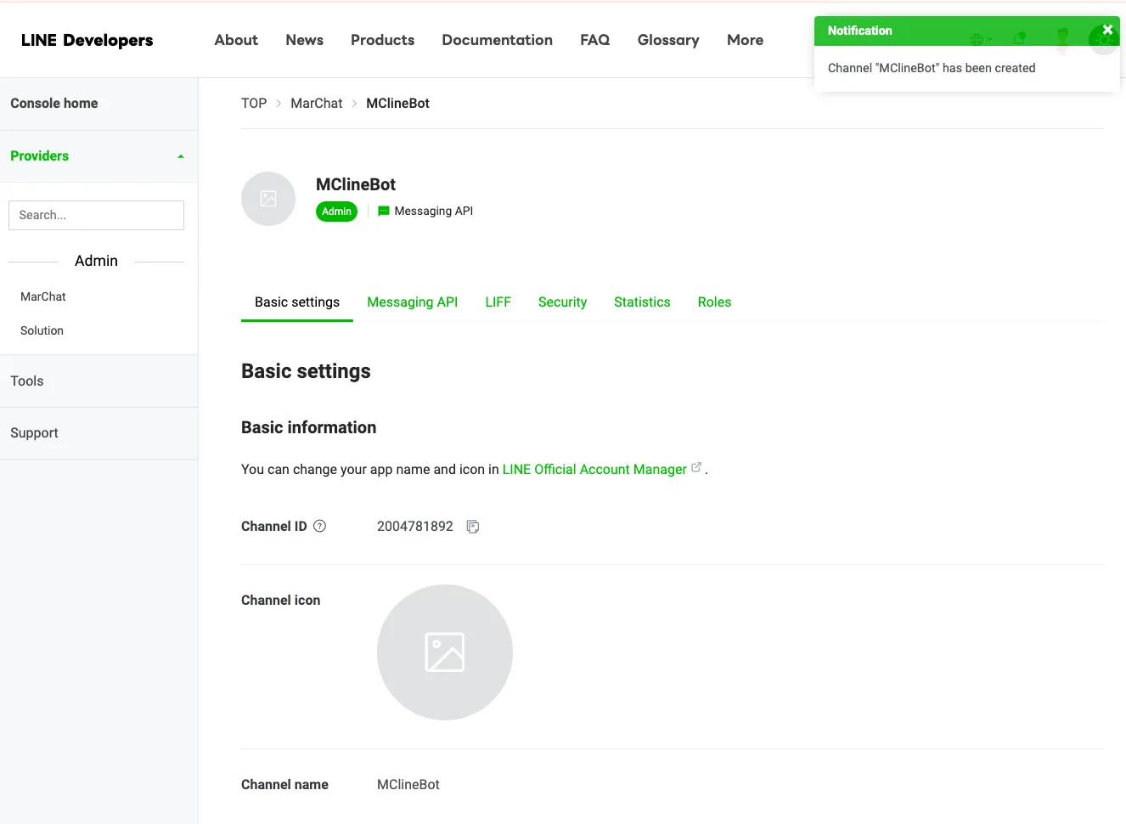1126x824 pixels.
Task: Open the Security tab
Action: (x=562, y=302)
